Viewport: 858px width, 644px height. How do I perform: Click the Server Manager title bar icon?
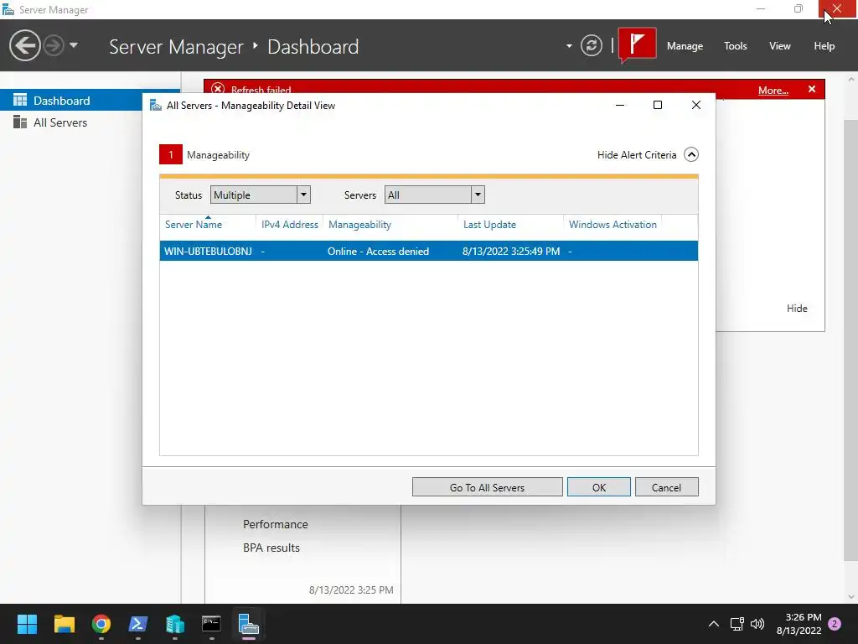point(8,10)
